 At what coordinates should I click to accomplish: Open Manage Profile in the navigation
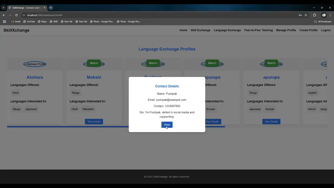coord(286,30)
